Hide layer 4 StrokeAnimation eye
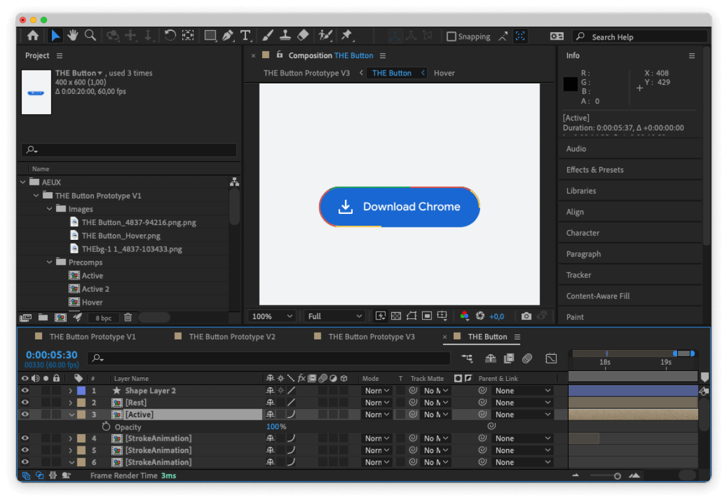The width and height of the screenshot is (728, 502). tap(25, 438)
